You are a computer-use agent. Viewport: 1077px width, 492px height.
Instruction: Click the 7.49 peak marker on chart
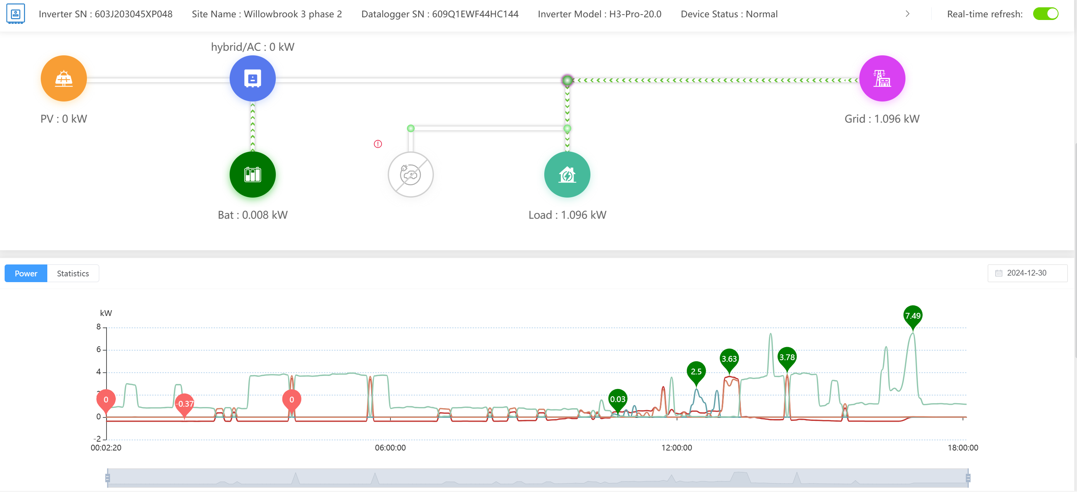(912, 316)
